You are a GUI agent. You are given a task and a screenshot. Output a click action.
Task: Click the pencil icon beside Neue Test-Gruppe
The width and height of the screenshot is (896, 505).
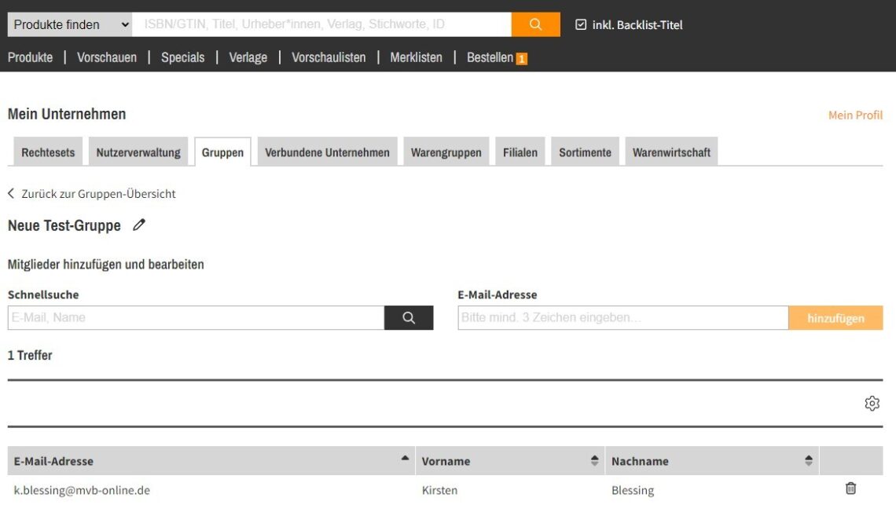click(139, 225)
